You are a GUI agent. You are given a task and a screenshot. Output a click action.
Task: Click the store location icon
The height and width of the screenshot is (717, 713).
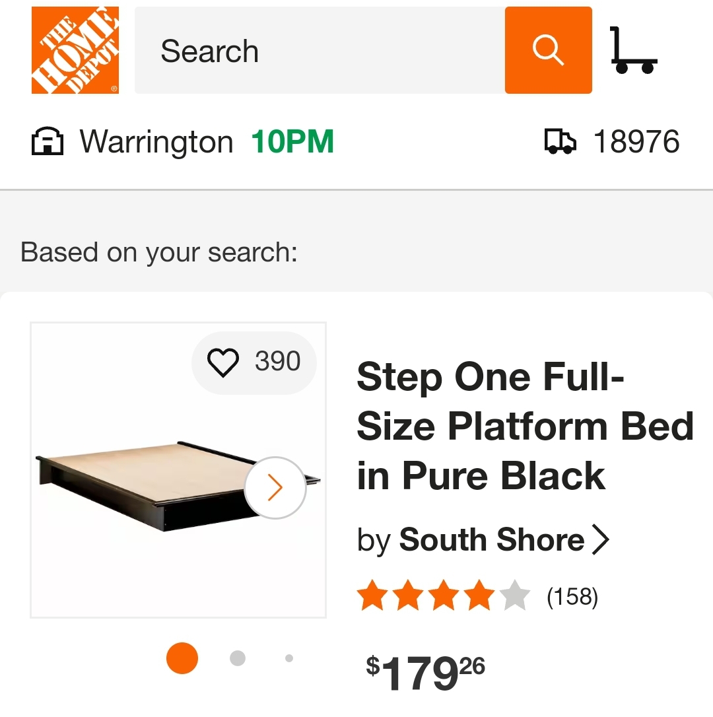48,142
